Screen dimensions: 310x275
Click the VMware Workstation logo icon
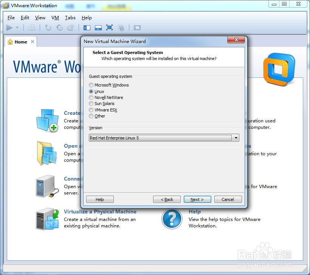click(x=279, y=69)
